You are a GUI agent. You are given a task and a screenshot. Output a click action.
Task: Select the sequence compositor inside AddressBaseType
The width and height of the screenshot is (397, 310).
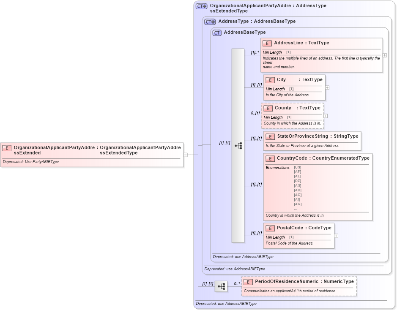coord(238,145)
